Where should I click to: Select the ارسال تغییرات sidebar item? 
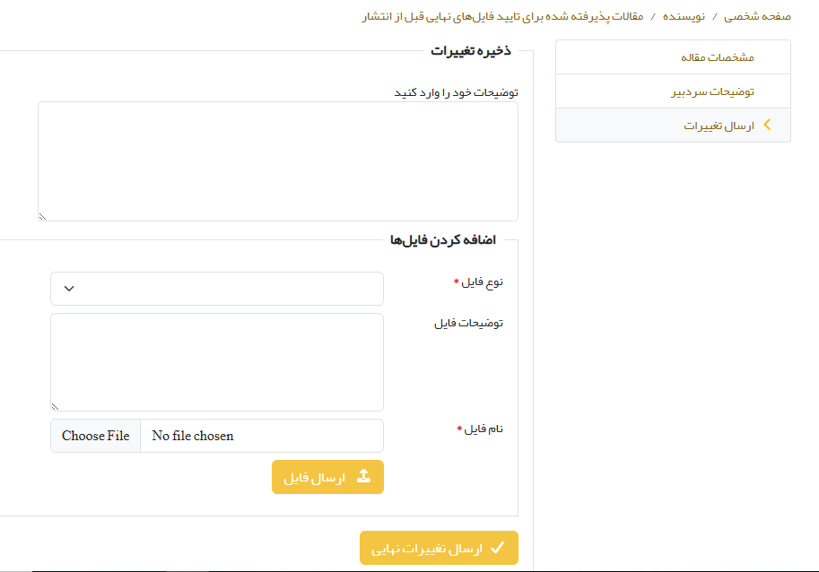coord(719,126)
